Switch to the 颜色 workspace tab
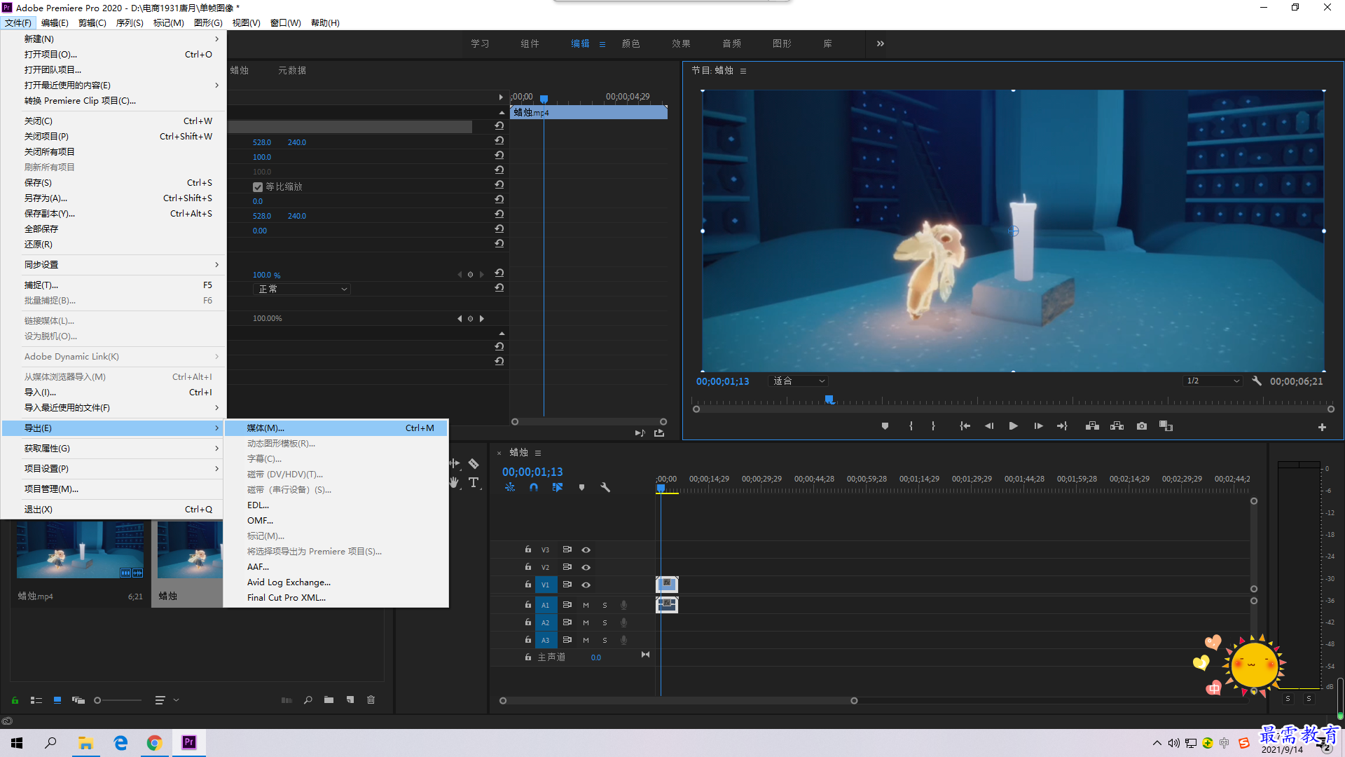Viewport: 1345px width, 757px height. [x=630, y=43]
